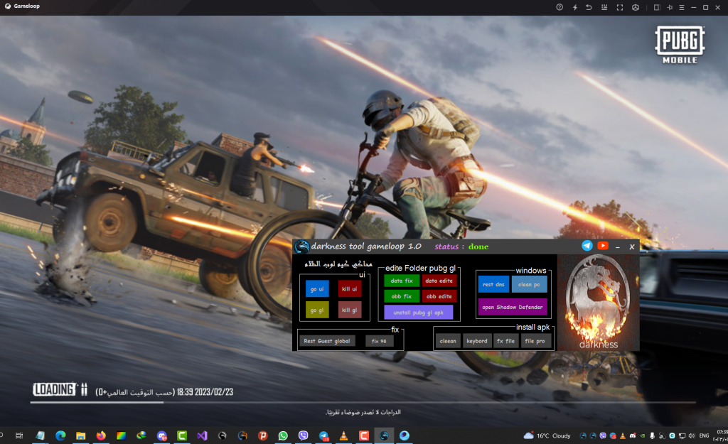Open the Gameloop hamburger menu
This screenshot has width=728, height=444.
click(x=682, y=7)
